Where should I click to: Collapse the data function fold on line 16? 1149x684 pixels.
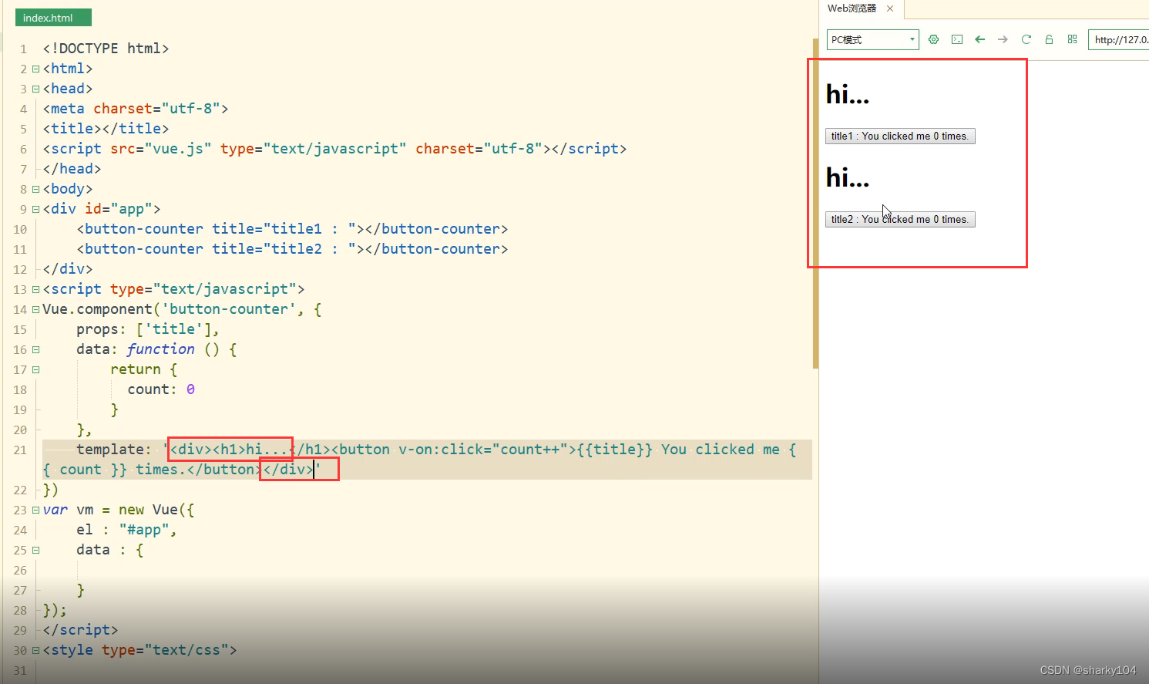point(35,349)
